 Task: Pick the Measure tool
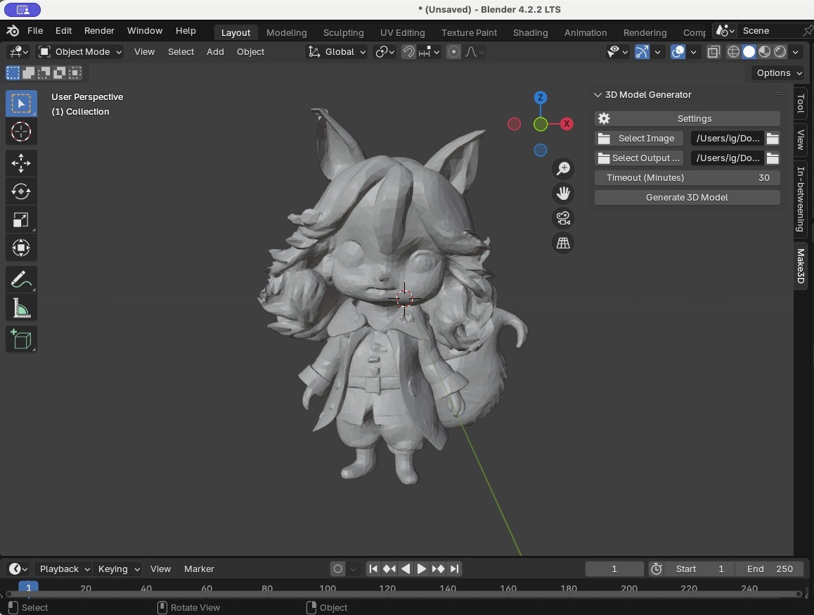click(x=21, y=308)
